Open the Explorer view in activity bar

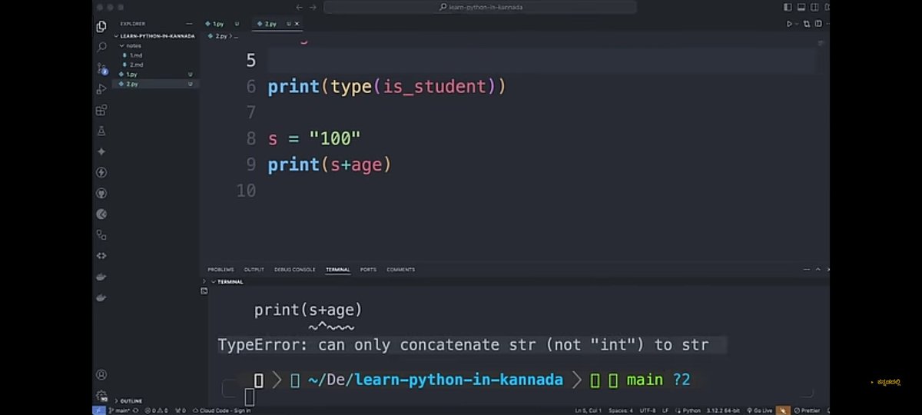[101, 26]
